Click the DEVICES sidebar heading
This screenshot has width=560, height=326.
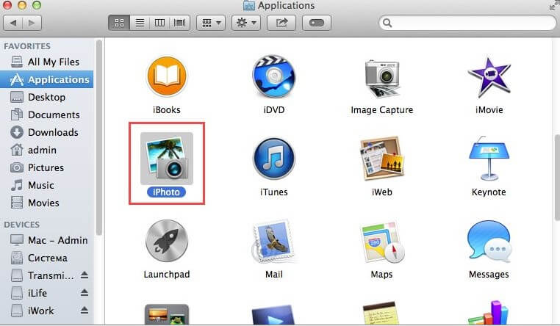[x=22, y=225]
